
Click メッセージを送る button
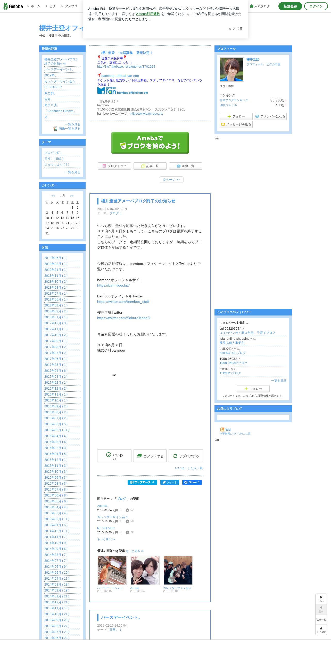pyautogui.click(x=236, y=124)
